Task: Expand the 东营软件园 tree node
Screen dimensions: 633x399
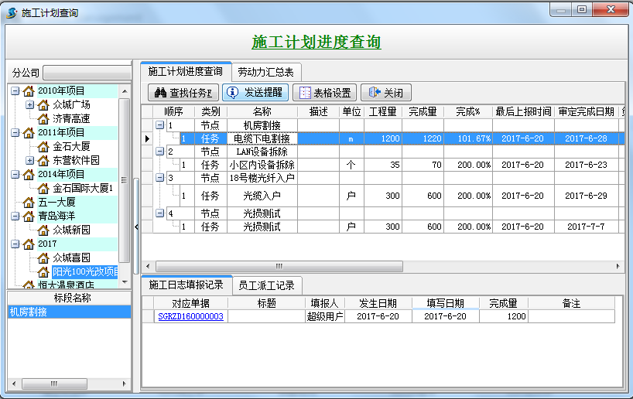Action: (x=29, y=160)
